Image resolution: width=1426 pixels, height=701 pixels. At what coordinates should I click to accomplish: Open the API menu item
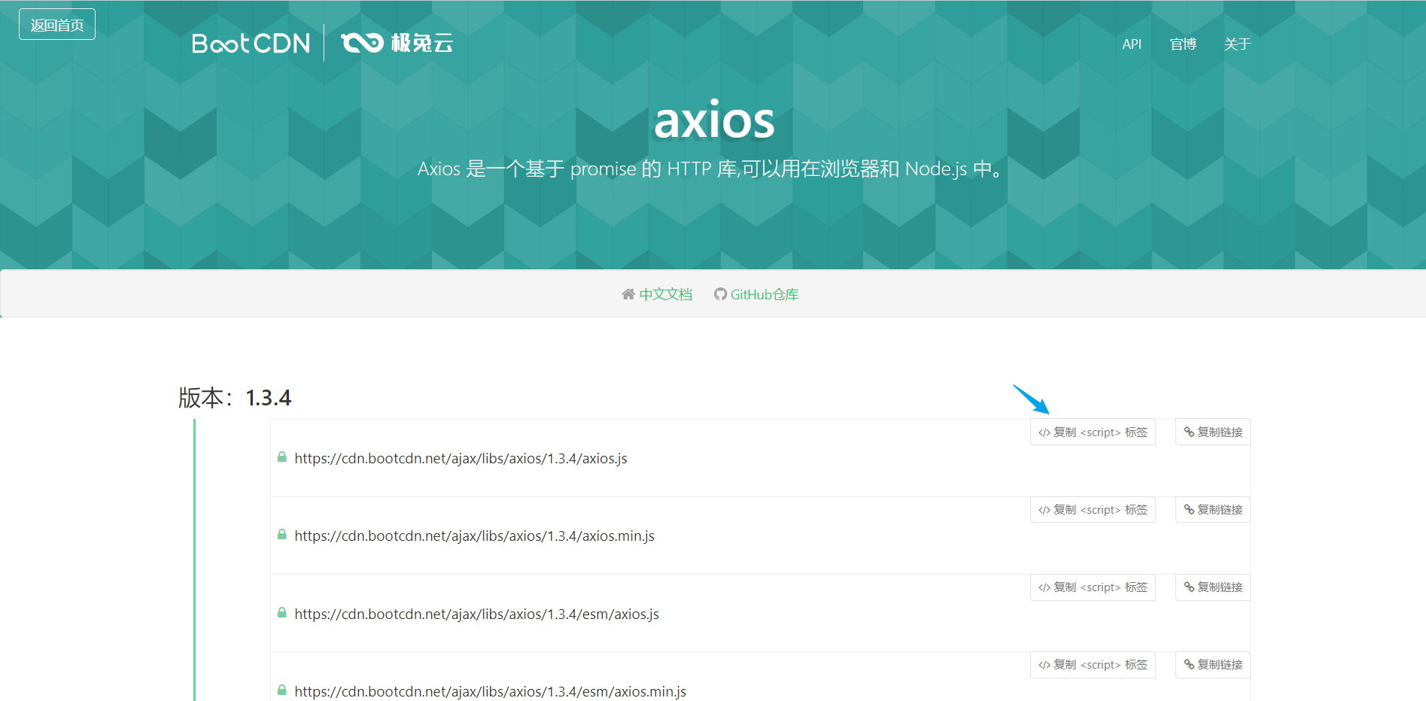1131,44
